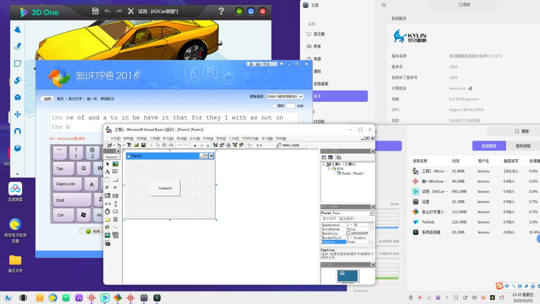This screenshot has width=540, height=304.
Task: Click the volume icon in system tray
Action: click(x=474, y=297)
